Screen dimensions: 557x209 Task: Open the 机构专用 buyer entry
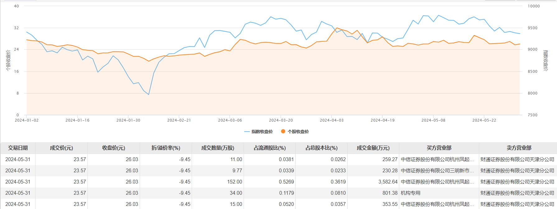(410, 193)
